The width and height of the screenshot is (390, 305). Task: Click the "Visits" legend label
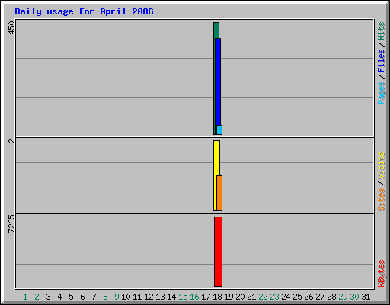click(x=381, y=165)
